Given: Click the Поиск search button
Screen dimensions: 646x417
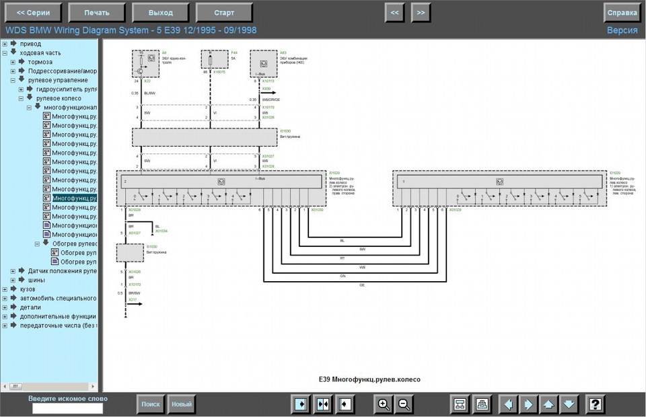Looking at the screenshot, I should click(150, 405).
